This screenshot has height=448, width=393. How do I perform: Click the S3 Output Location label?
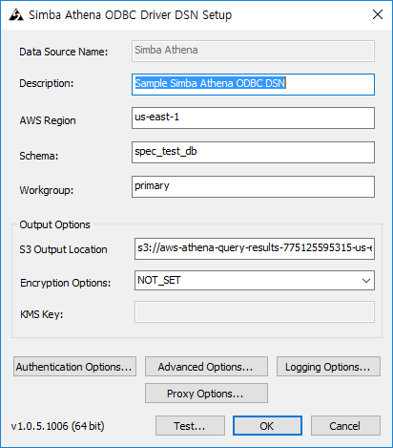coord(63,249)
